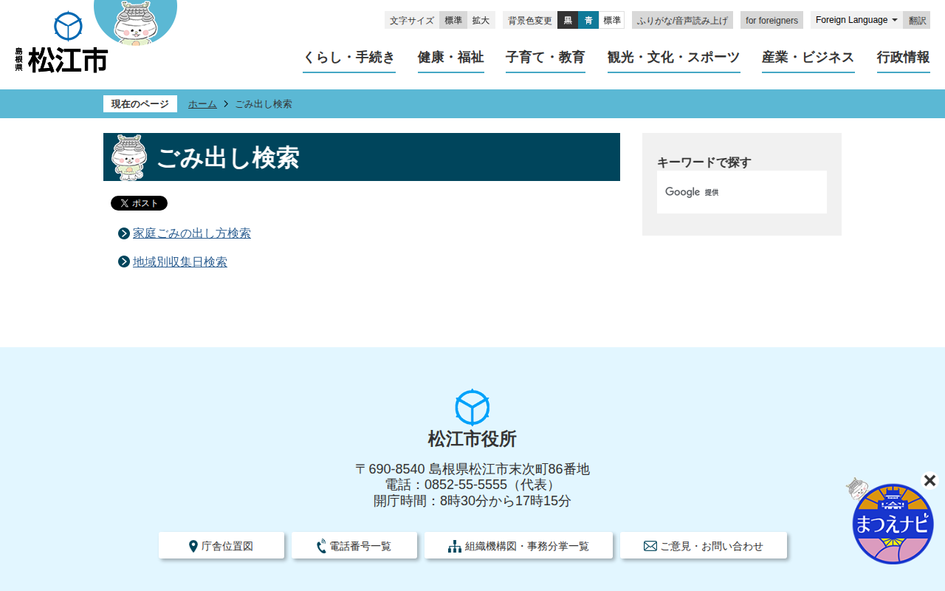This screenshot has height=591, width=945.
Task: Click arrow icon beside 地域別収集日検索
Action: 124,262
